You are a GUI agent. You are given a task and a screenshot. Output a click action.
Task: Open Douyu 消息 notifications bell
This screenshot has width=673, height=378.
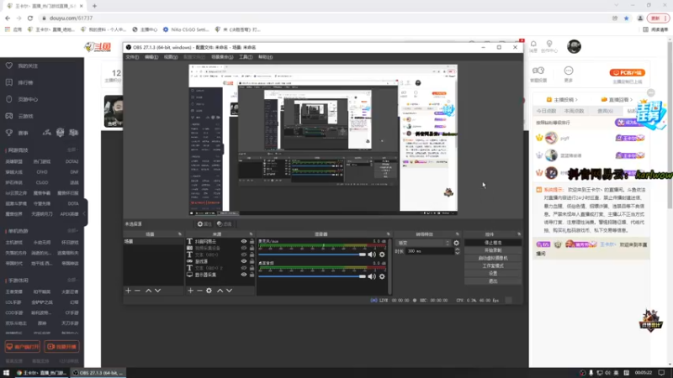coord(533,45)
